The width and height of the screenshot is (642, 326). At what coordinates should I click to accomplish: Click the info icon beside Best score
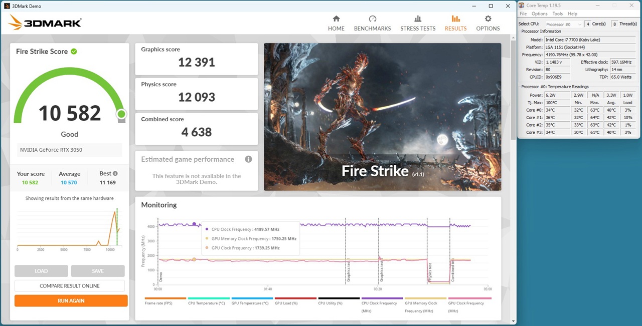[115, 174]
